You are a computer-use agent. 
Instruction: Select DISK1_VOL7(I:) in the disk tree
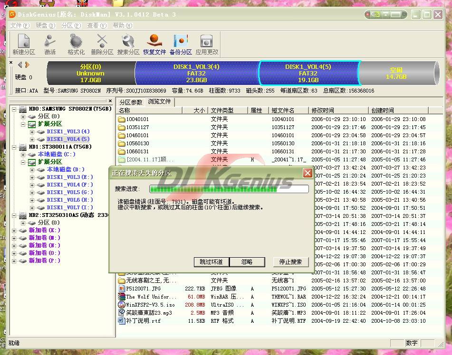[x=70, y=207]
